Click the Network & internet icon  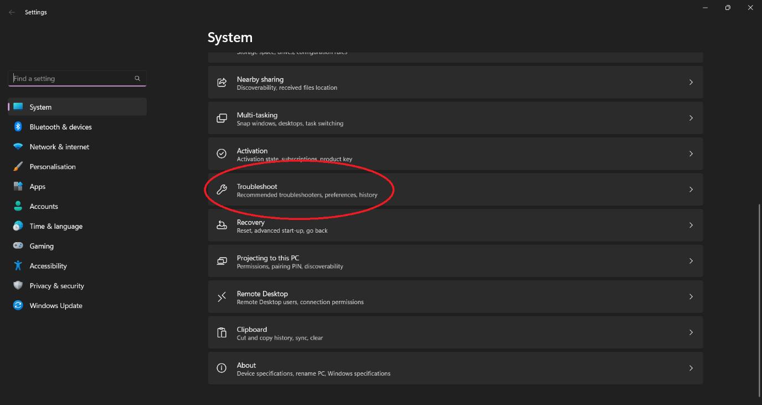[18, 147]
